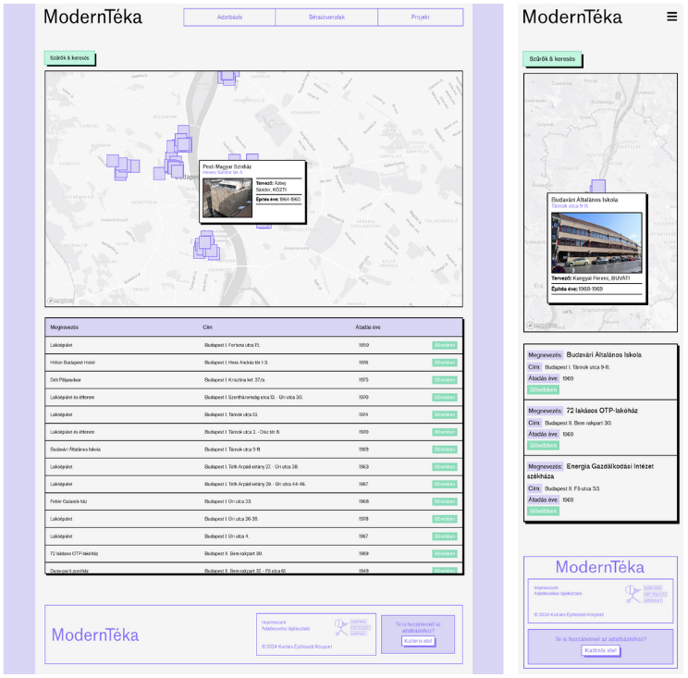Click the Pesti Magyar Színház photo thumbnail
This screenshot has height=678, width=688.
[227, 197]
